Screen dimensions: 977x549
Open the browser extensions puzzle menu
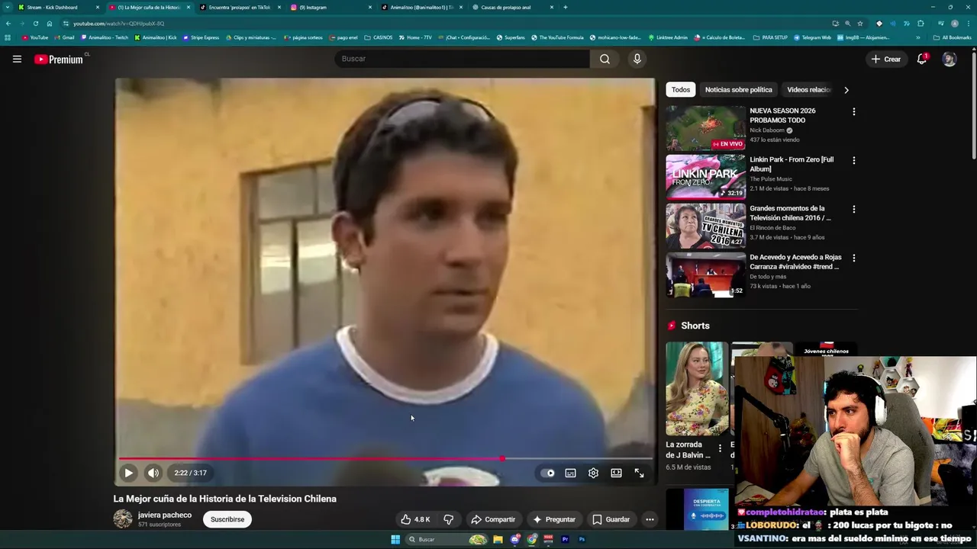point(921,24)
